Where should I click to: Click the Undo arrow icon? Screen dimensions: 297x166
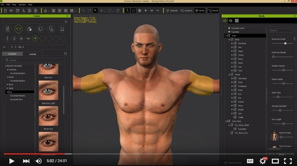(x=83, y=11)
